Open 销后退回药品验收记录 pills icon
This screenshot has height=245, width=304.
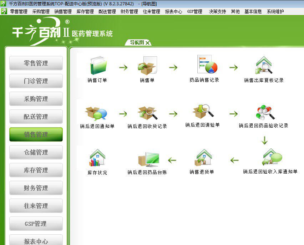(265, 112)
